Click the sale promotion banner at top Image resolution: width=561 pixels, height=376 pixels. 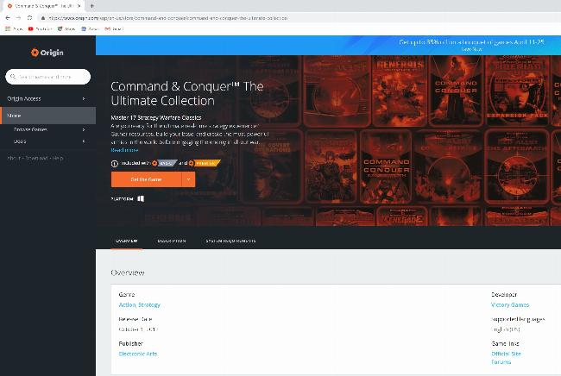[329, 46]
